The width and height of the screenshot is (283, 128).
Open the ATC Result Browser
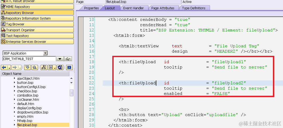[x=37, y=1]
